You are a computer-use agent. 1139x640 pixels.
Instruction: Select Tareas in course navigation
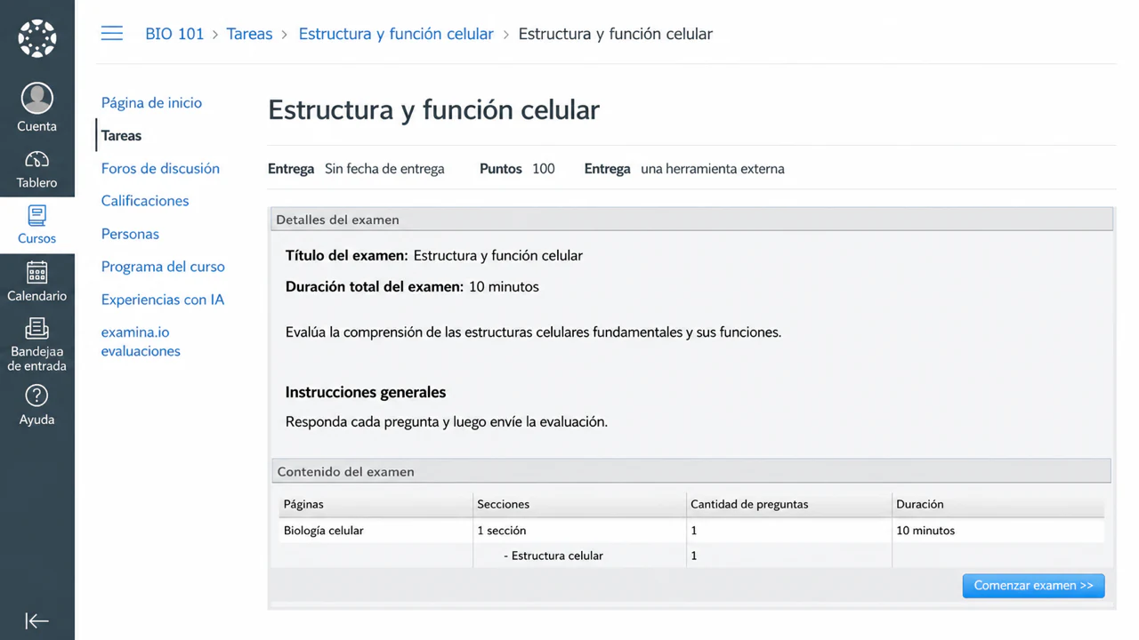[x=121, y=135]
